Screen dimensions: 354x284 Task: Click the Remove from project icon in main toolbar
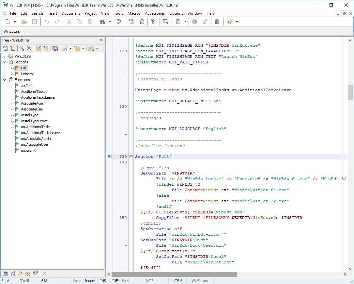tap(142, 22)
